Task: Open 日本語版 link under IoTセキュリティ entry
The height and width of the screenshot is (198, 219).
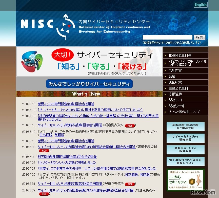Action: click(x=46, y=135)
